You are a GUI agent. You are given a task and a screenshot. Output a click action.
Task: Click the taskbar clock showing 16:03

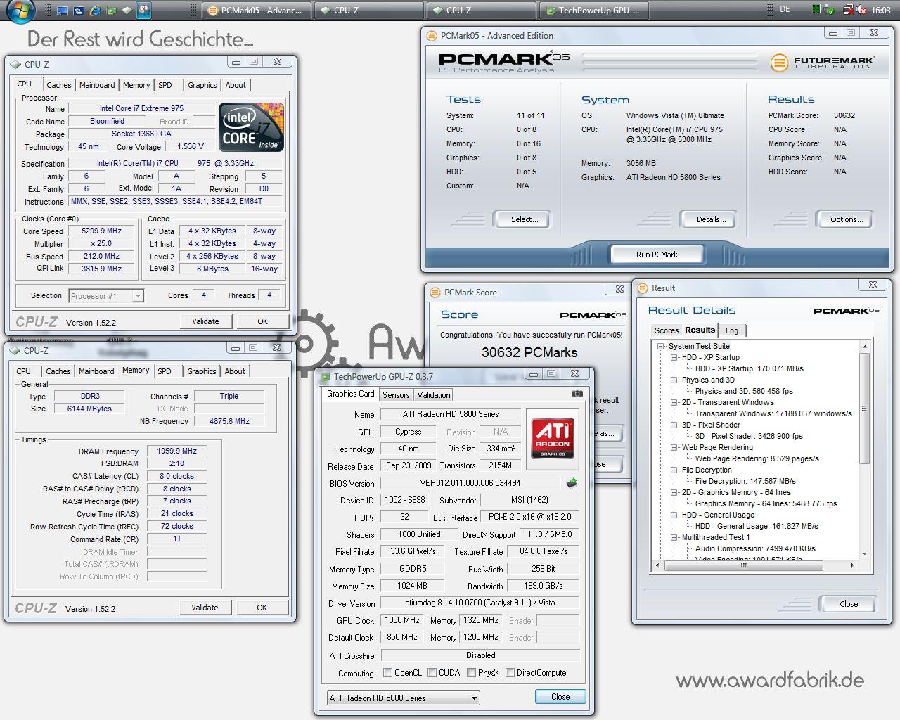point(881,11)
